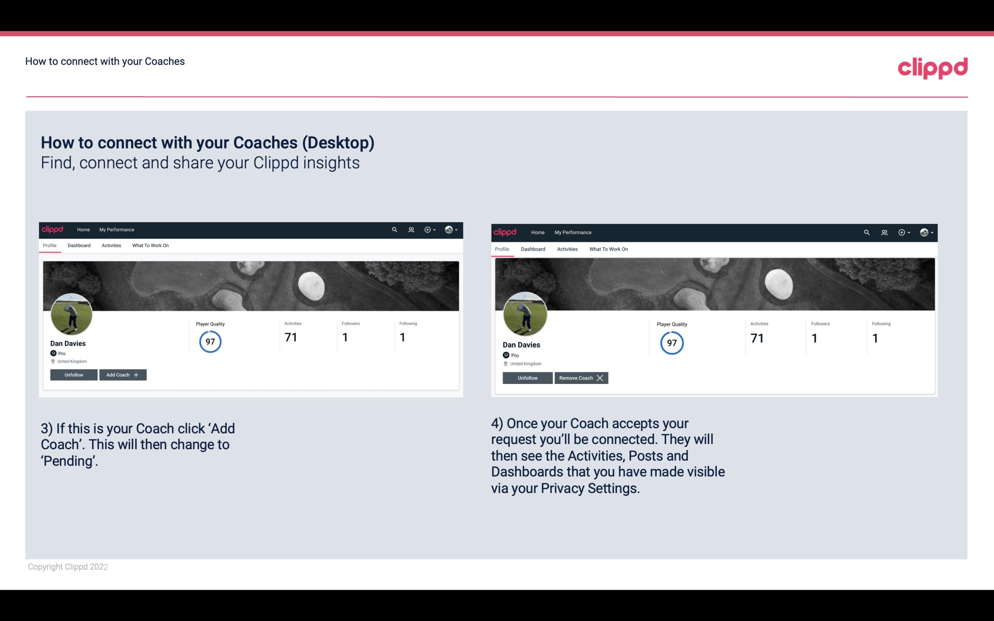The height and width of the screenshot is (621, 994).
Task: Select the 'Dashboard' tab on right screenshot
Action: [532, 248]
